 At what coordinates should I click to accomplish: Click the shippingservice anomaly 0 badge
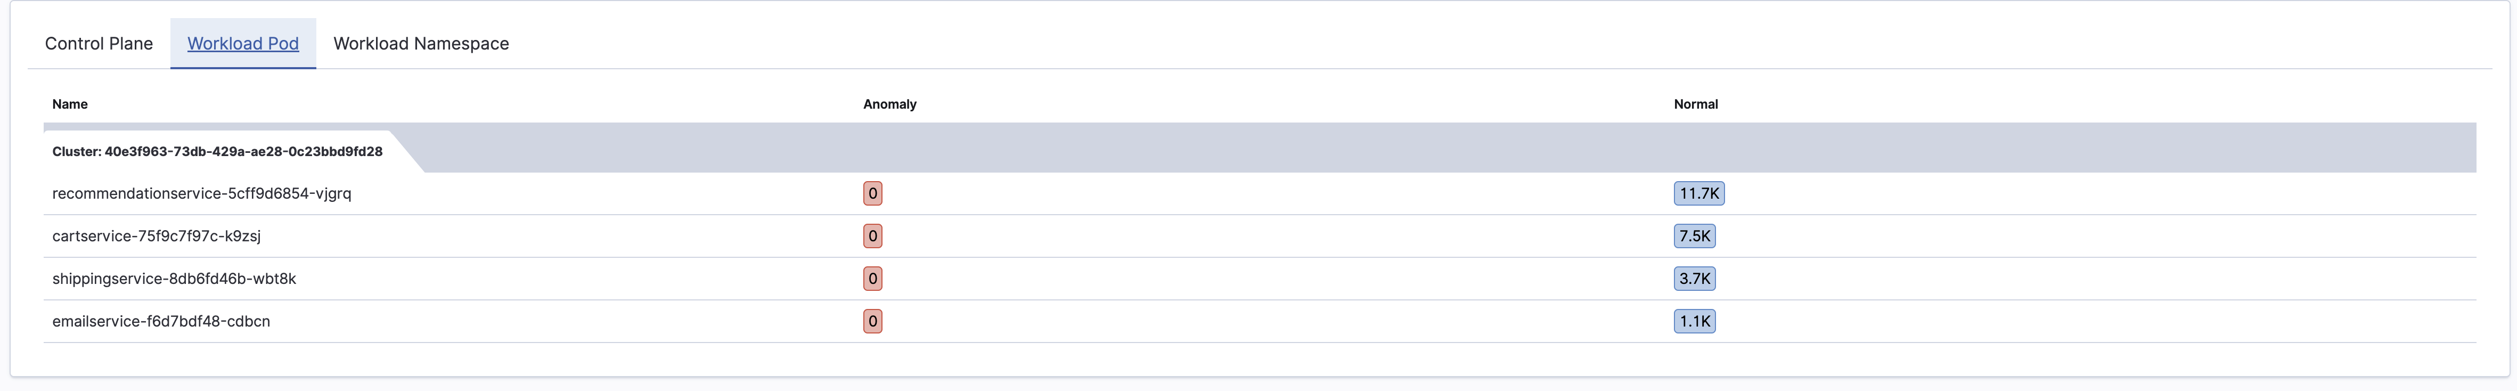(x=872, y=279)
